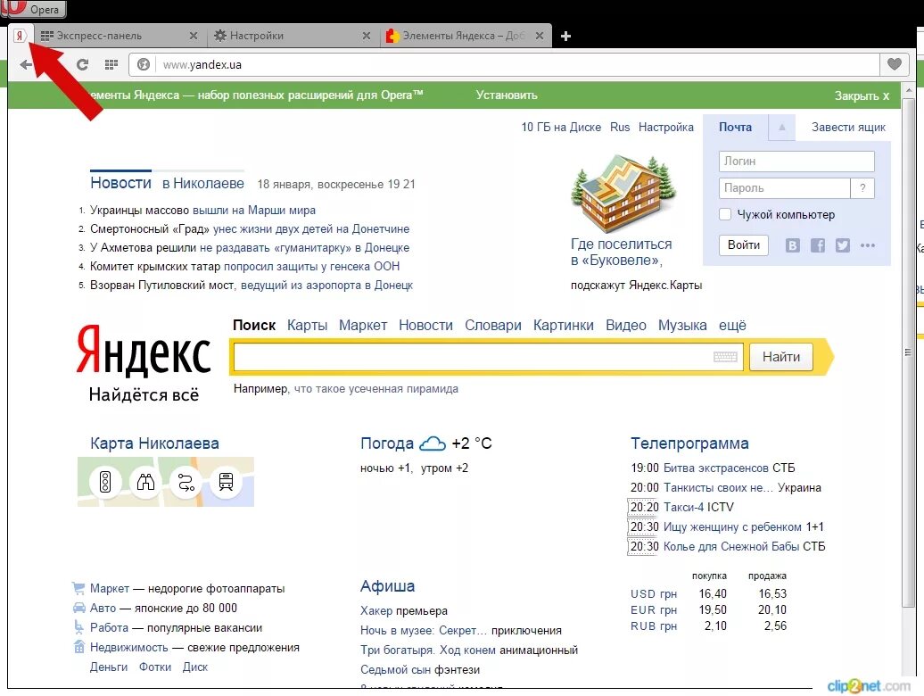Click the pinned Yandex tab icon
Screen dimensions: 924x696
[20, 36]
